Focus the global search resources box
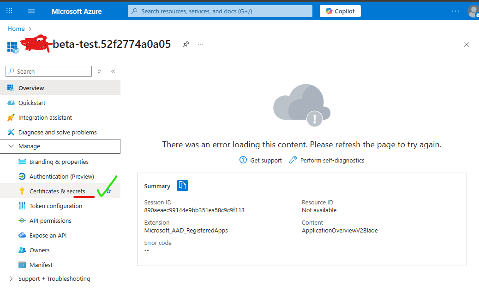Image resolution: width=479 pixels, height=296 pixels. pos(220,12)
